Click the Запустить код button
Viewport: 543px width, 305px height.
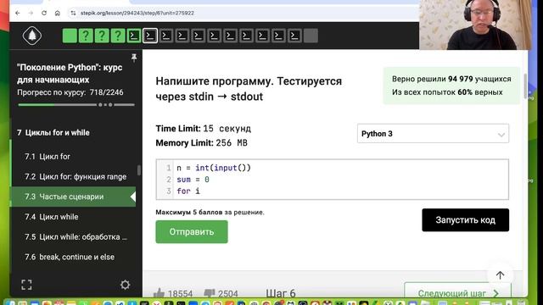(x=465, y=220)
